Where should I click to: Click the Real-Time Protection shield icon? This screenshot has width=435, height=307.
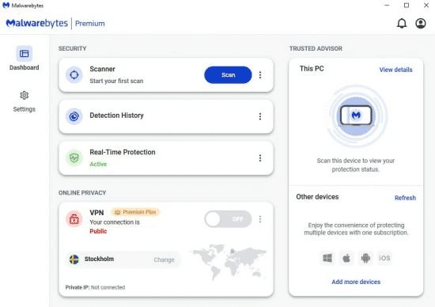point(74,158)
